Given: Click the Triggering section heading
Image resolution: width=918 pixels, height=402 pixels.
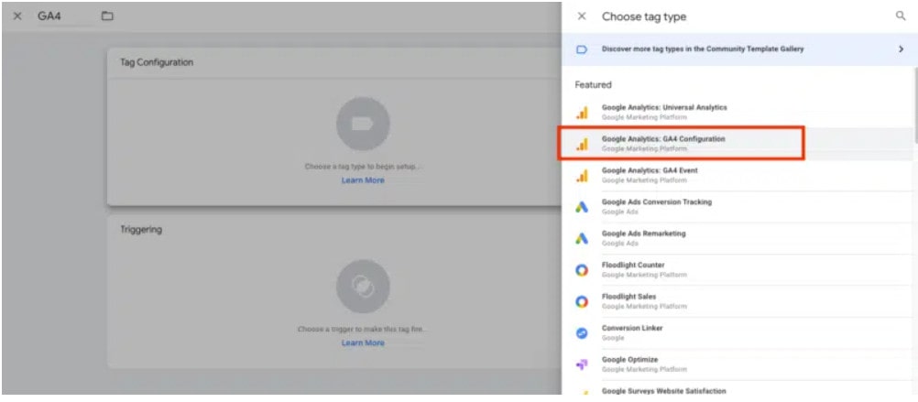Looking at the screenshot, I should (x=141, y=230).
